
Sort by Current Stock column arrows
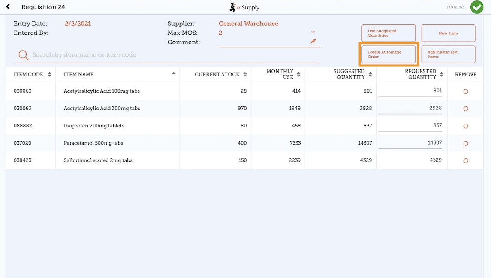pyautogui.click(x=245, y=74)
